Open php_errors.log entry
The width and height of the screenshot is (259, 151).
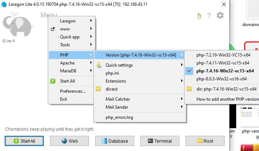click(119, 117)
